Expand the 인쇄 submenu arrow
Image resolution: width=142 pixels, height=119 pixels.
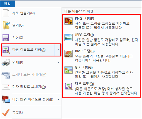click(58, 63)
